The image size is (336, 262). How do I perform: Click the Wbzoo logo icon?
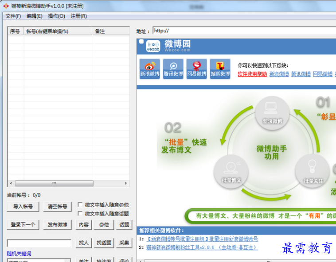click(153, 46)
